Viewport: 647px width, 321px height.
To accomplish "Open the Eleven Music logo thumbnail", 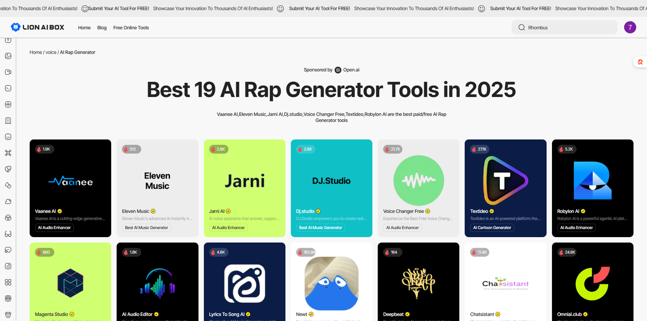I will point(157,181).
